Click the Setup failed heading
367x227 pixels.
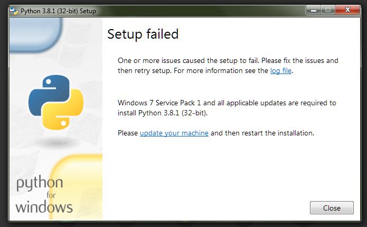click(143, 34)
